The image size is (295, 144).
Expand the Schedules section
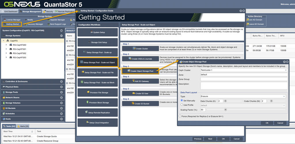pos(61,113)
